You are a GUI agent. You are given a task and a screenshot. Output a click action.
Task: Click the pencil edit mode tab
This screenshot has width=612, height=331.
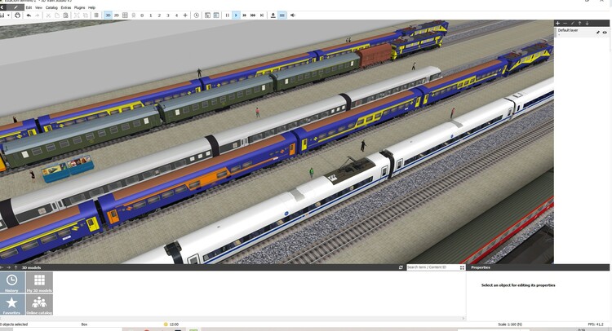tap(16, 7)
